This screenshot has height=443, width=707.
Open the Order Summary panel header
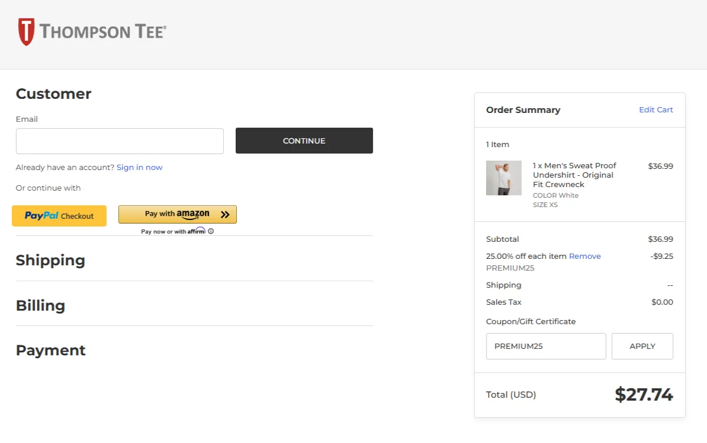click(523, 110)
